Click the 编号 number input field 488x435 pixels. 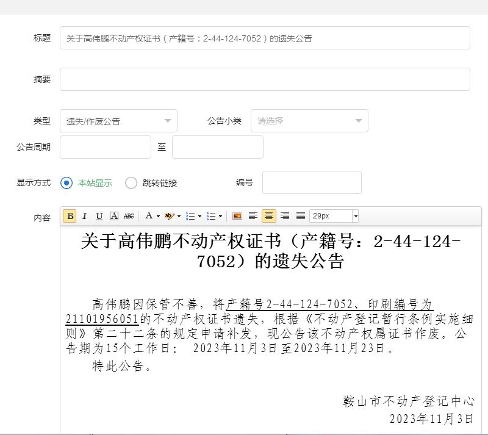click(x=312, y=182)
